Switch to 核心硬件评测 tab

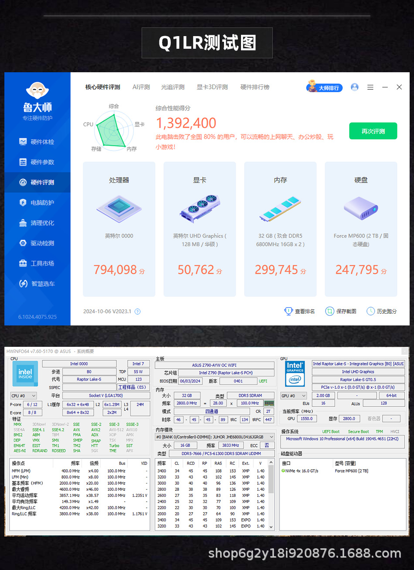[x=102, y=87]
